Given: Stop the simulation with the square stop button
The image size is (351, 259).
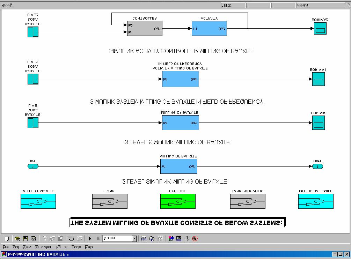Looking at the screenshot, I should 98,239.
